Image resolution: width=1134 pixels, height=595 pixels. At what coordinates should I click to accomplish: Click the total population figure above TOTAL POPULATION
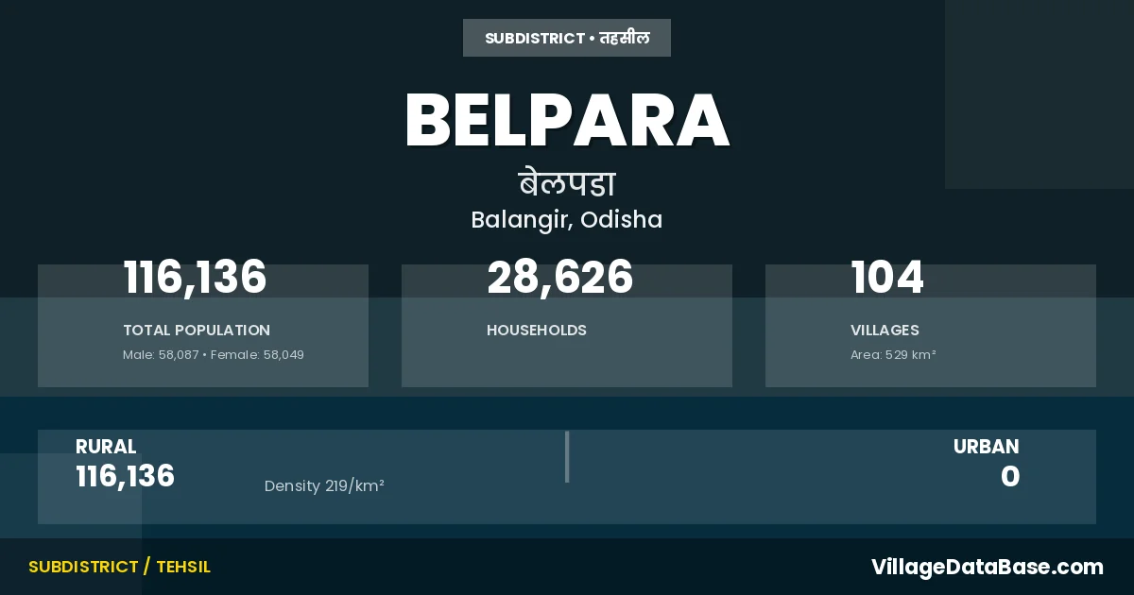[195, 279]
